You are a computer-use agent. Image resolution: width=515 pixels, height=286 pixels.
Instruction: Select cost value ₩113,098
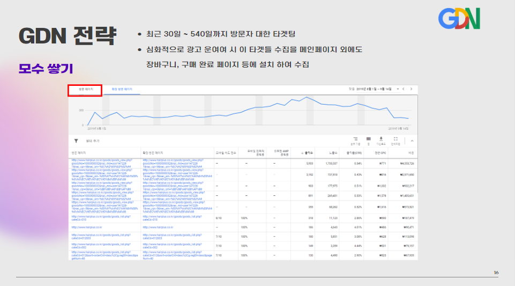point(408,237)
